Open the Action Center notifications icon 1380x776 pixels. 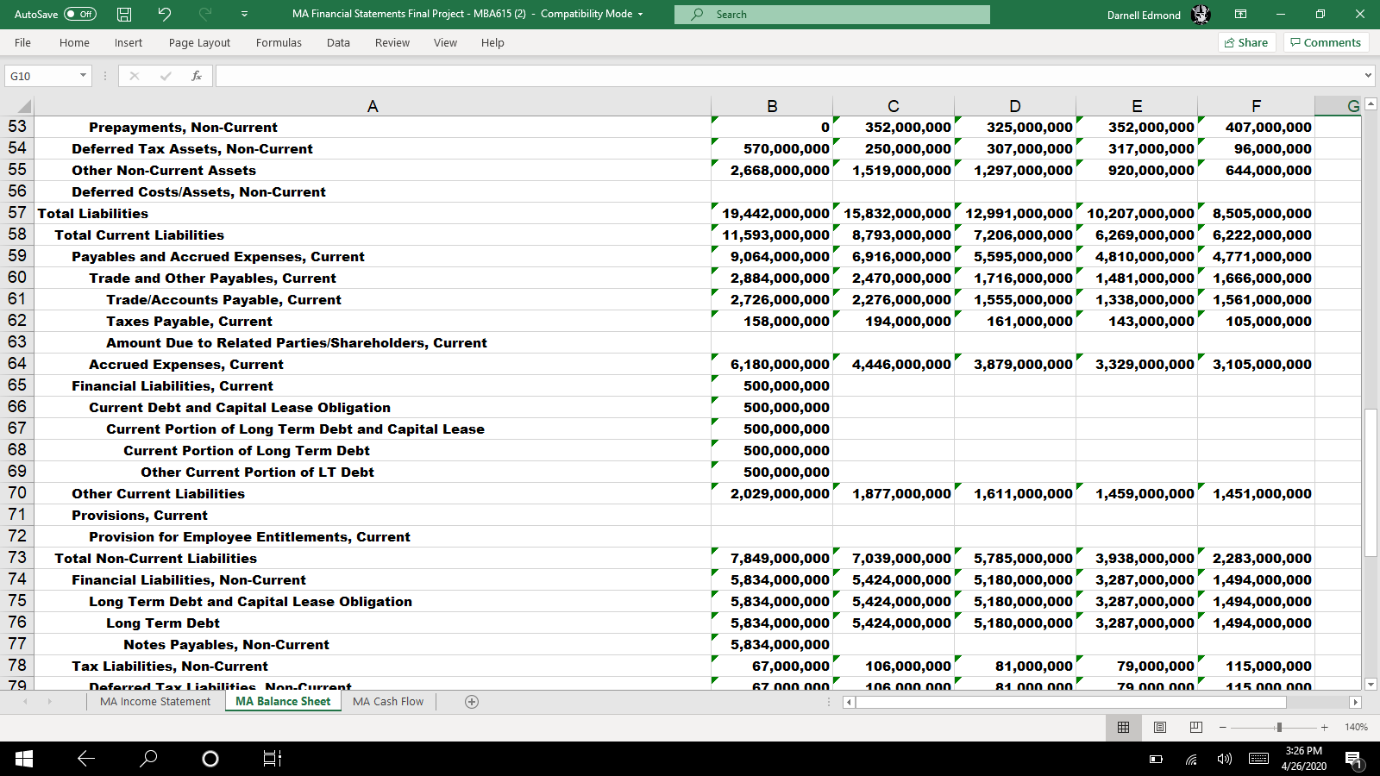tap(1353, 760)
